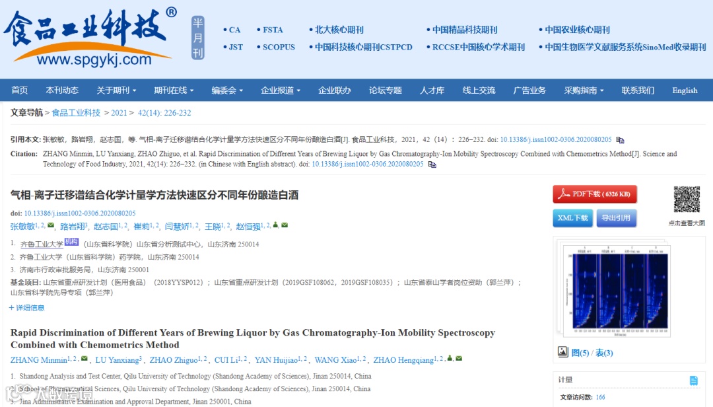Click breadcrumb link 42(14): 226-232
713x407 pixels.
tap(164, 113)
